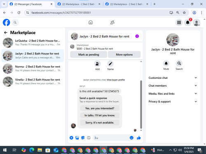Open View buyer profile link
Image resolution: width=206 pixels, height=154 pixels.
pos(116,80)
